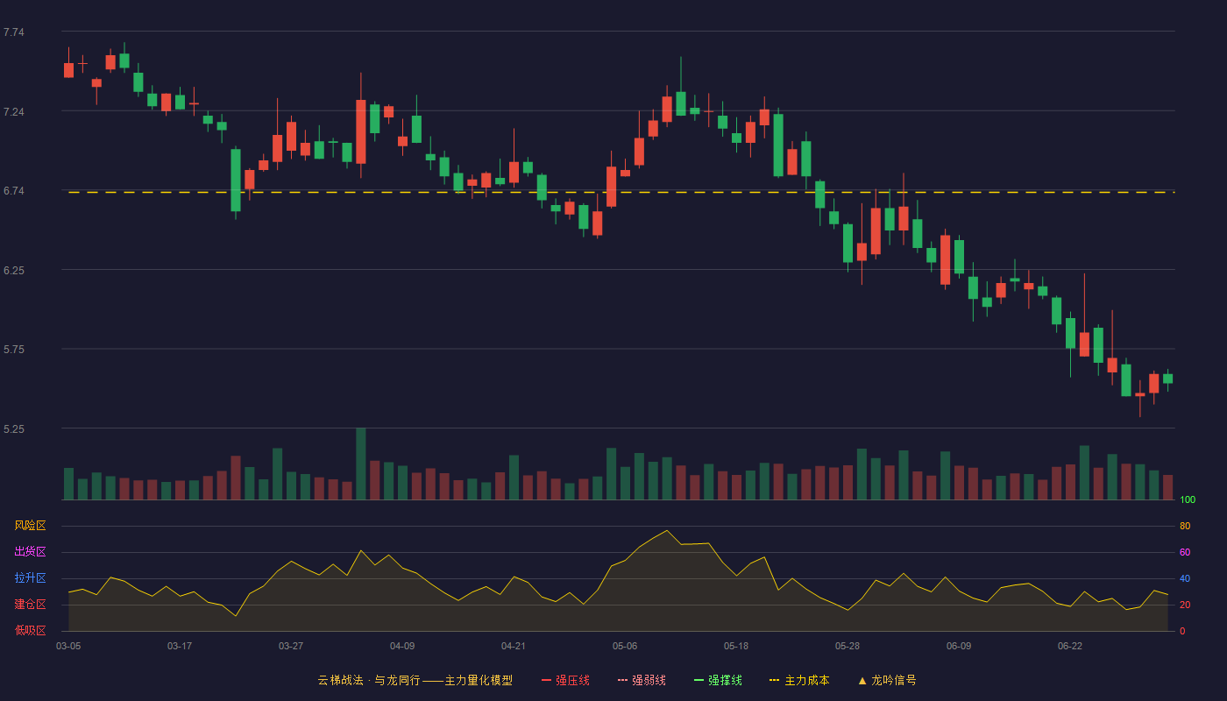
Task: Click the 低吸区 zone label
Action: (x=30, y=630)
